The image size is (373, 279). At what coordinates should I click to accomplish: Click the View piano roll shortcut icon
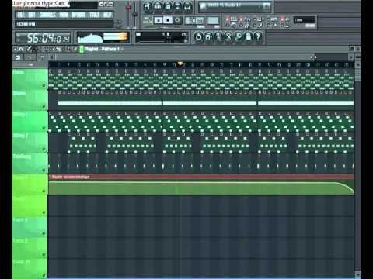168,7
